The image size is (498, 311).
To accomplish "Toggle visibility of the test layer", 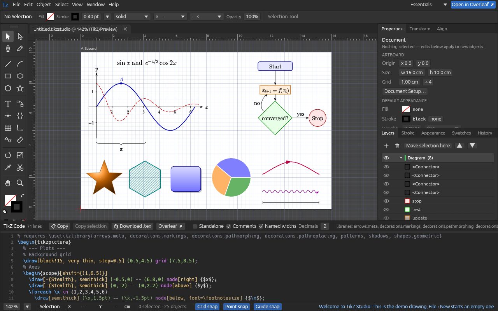I will (x=386, y=210).
